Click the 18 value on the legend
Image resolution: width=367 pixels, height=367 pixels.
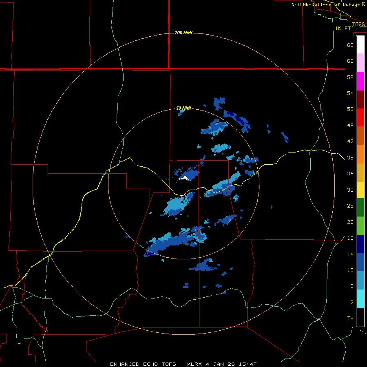(350, 238)
